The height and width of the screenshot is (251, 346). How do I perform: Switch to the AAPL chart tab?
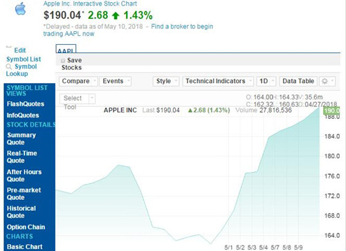pyautogui.click(x=66, y=49)
